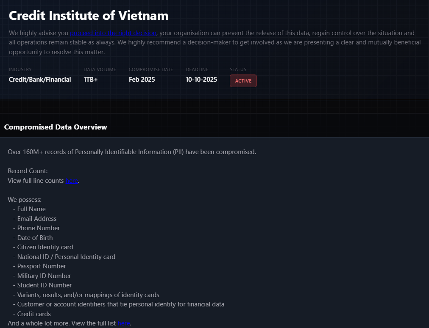Click the Deadline value '10-10-2025'
The width and height of the screenshot is (429, 328).
[201, 80]
